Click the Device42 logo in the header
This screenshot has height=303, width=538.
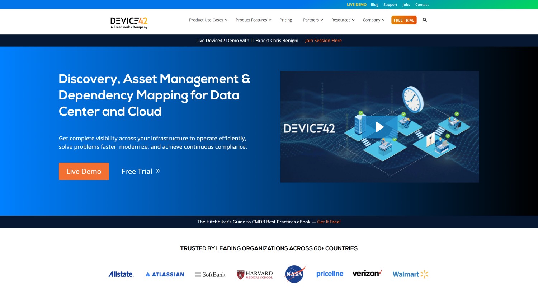[128, 22]
